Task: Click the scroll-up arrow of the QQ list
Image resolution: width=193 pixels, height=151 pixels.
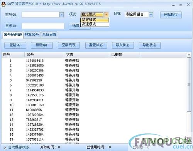Action: pyautogui.click(x=189, y=55)
